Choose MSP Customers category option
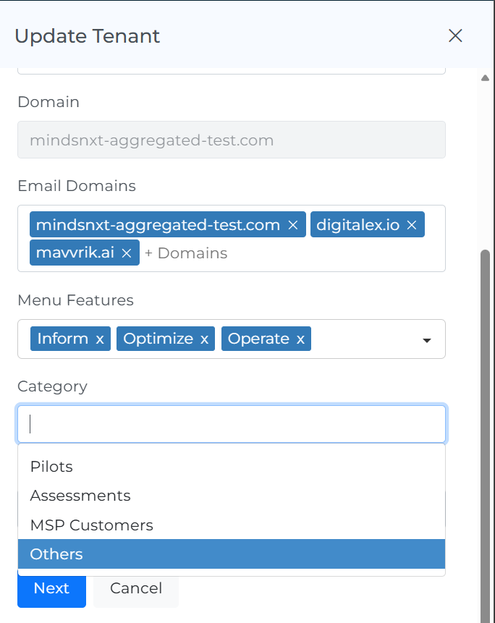 click(91, 525)
